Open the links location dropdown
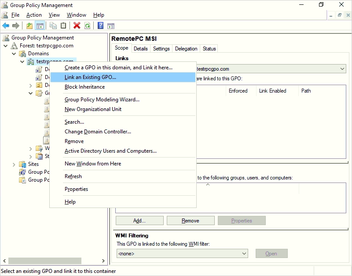The height and width of the screenshot is (276, 352). click(342, 69)
